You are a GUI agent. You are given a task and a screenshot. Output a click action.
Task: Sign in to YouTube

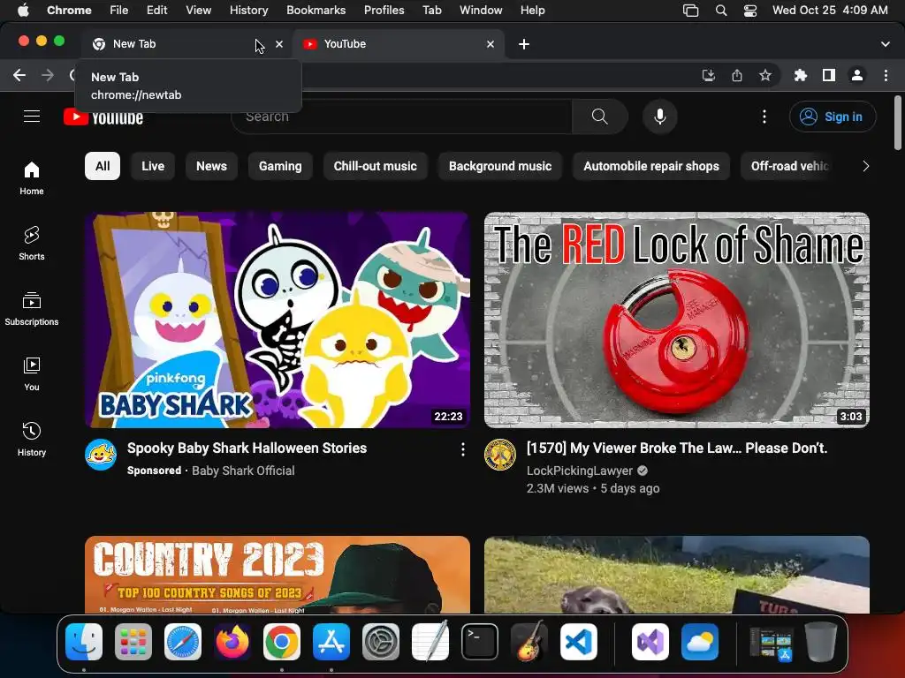[833, 117]
